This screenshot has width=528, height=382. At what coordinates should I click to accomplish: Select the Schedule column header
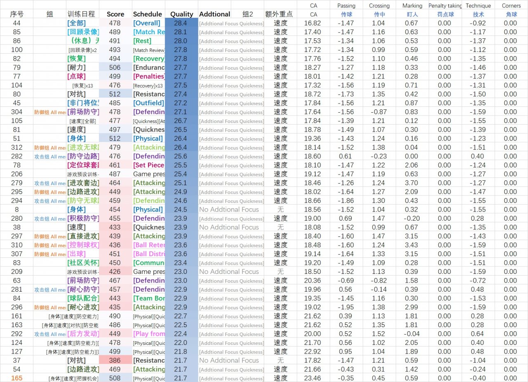click(148, 14)
